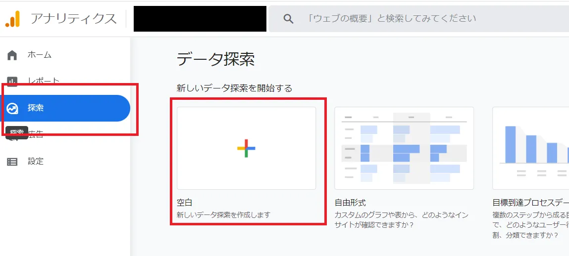569x256 pixels.
Task: Click the 自由形式 description text
Action: tap(401, 220)
